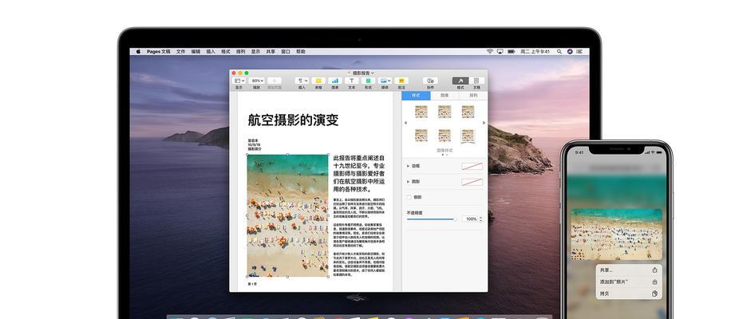Screen dimensions: 739x319
Task: Open the Pages 文稿 app menu
Action: pos(158,51)
